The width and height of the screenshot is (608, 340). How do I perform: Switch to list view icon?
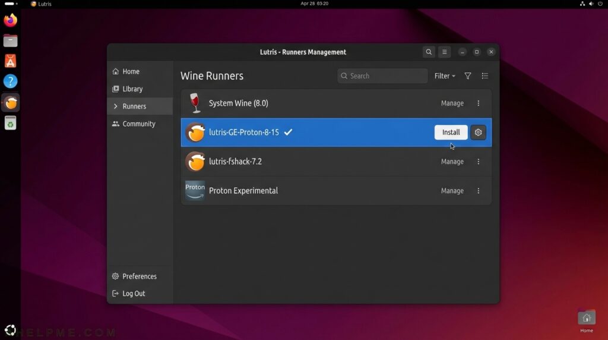(x=485, y=76)
